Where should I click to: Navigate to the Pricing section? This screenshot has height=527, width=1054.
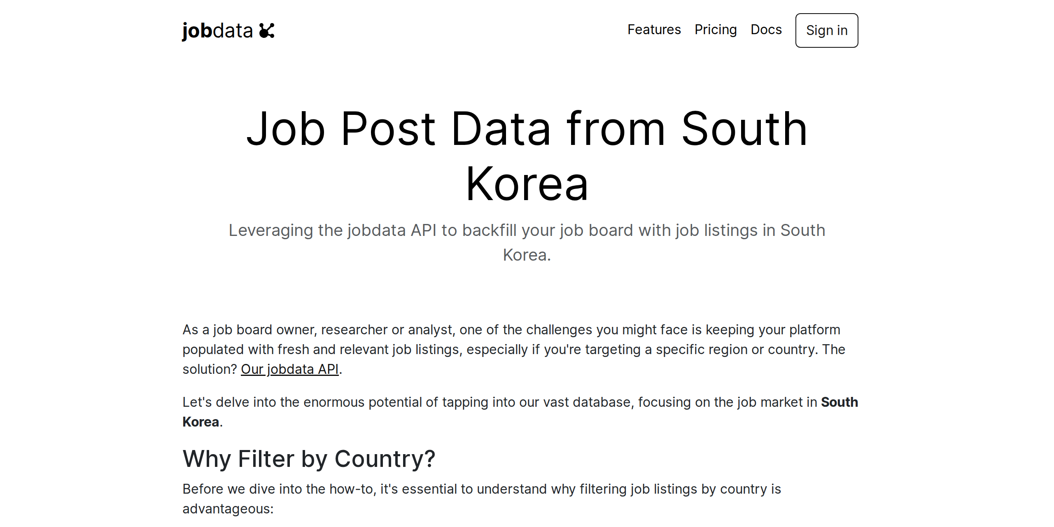click(x=716, y=30)
